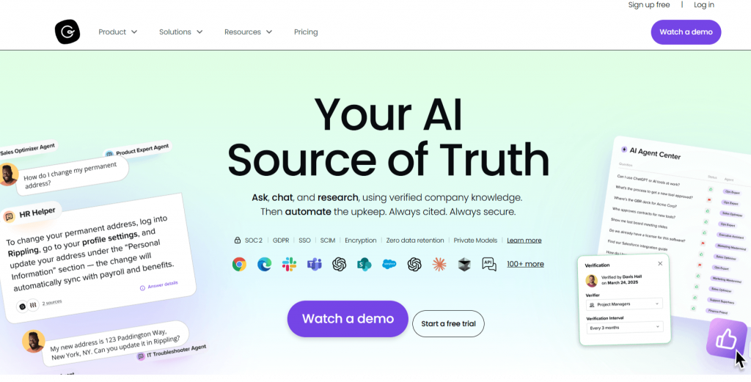Open the Verification Interval dropdown
751x382 pixels.
click(x=625, y=328)
